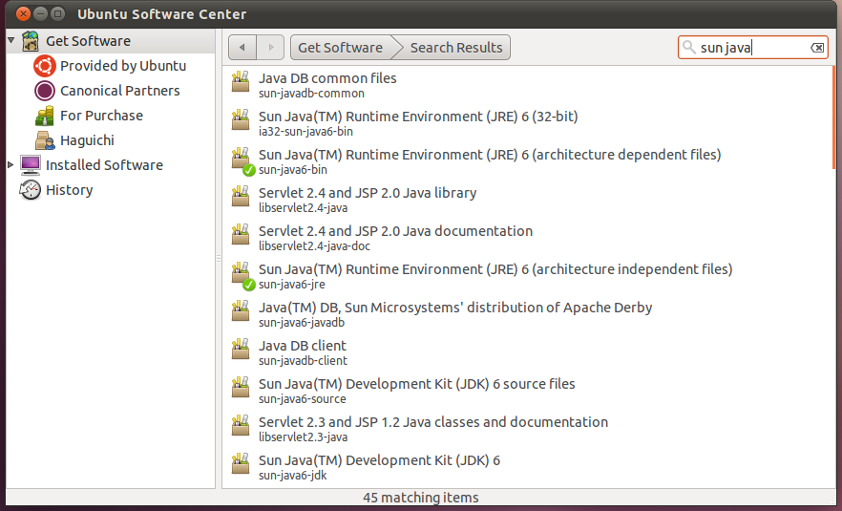The width and height of the screenshot is (842, 511).
Task: Click the Installed Software monitor icon
Action: coord(31,165)
